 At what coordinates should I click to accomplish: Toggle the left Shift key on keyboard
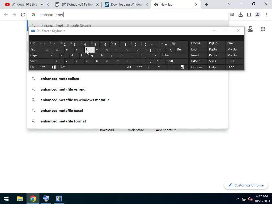[x=41, y=61]
